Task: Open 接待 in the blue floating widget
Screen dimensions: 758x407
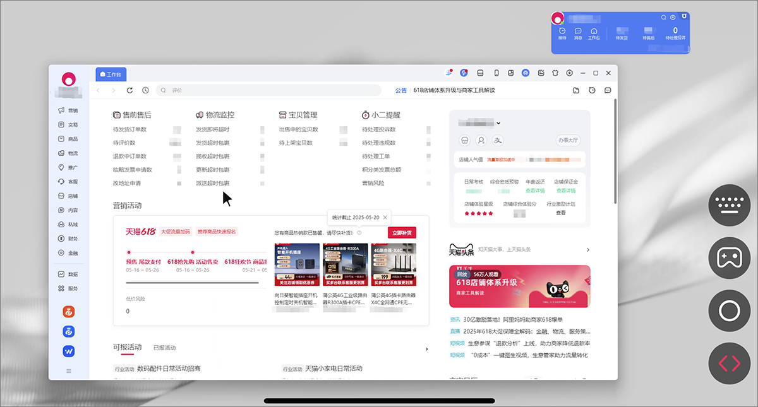Action: coord(562,33)
